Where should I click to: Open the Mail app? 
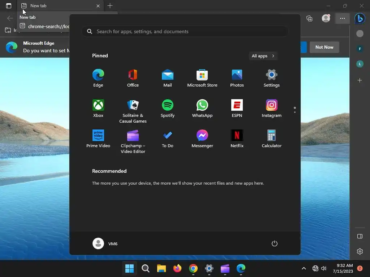(x=168, y=78)
